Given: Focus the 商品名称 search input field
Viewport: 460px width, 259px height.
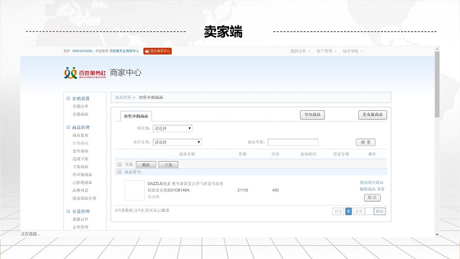Looking at the screenshot, I should 293,142.
